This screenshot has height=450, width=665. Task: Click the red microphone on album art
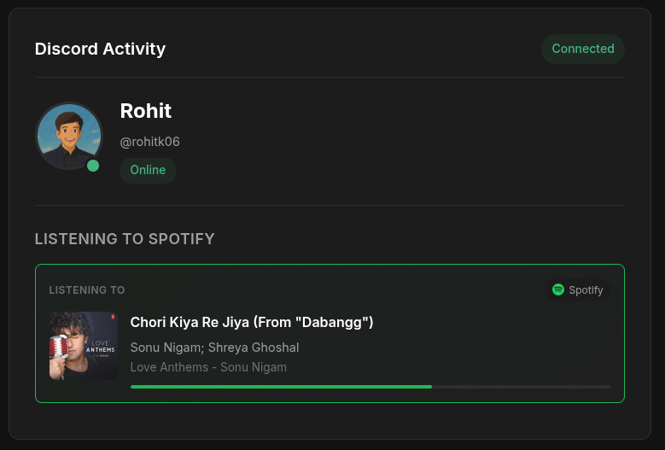pos(61,346)
